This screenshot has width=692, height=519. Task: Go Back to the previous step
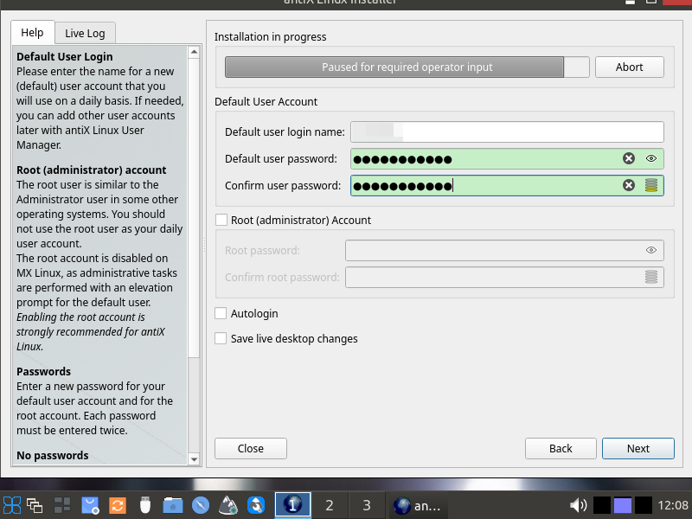[561, 448]
